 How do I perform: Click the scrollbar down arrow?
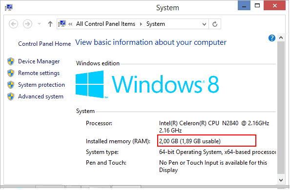pos(281,180)
